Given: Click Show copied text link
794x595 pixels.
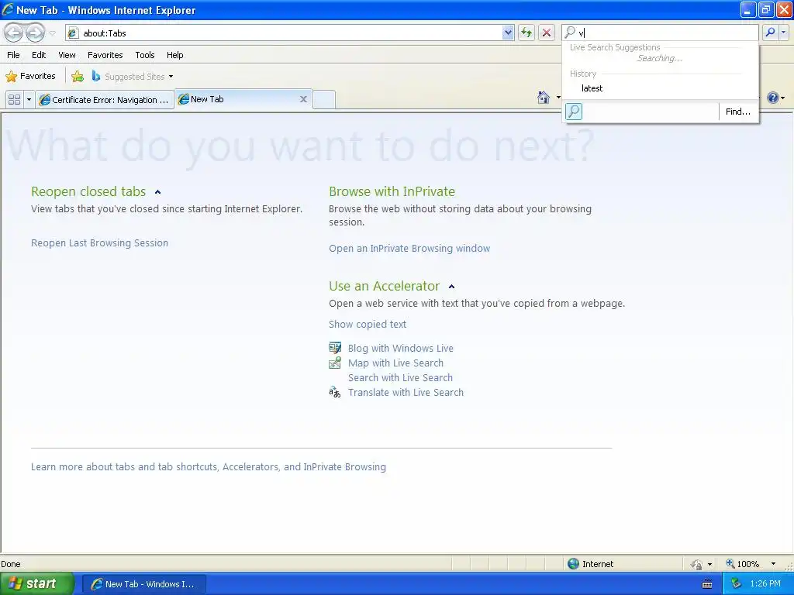Looking at the screenshot, I should coord(367,325).
